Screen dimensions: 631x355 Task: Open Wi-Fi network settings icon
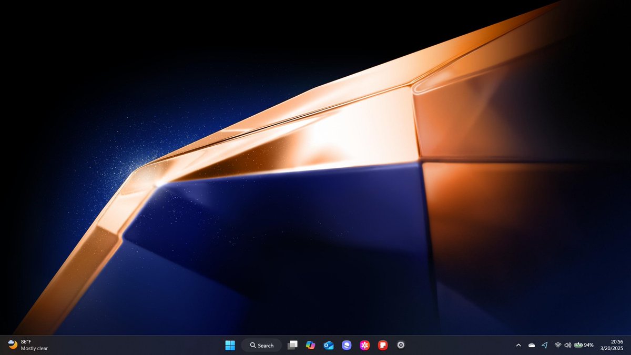point(558,345)
